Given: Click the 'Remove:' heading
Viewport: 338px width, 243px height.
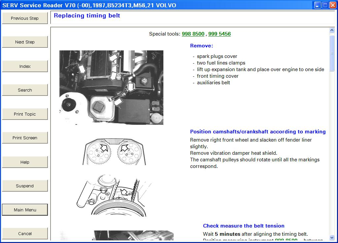Looking at the screenshot, I should [x=202, y=46].
